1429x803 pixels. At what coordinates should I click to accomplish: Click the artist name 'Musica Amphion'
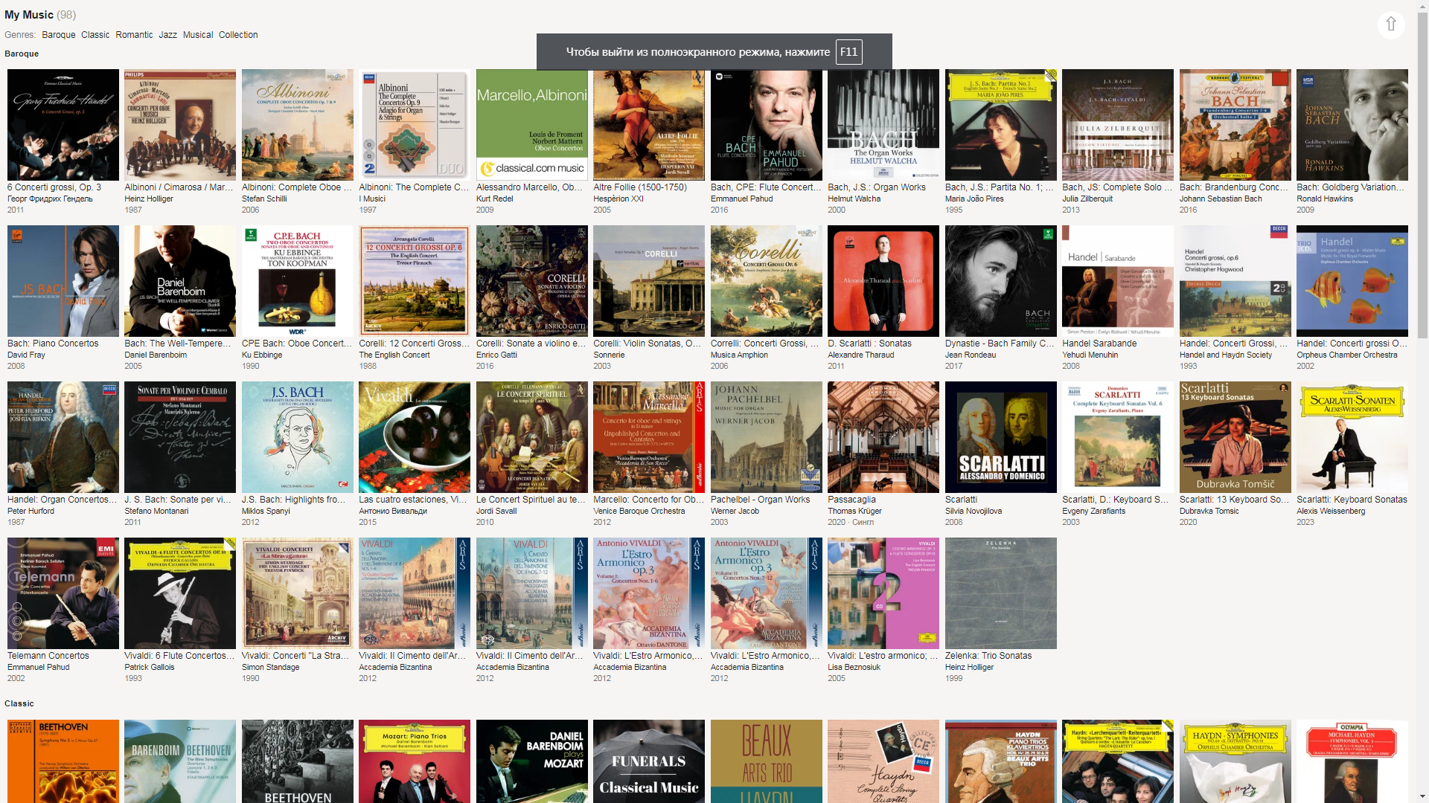(x=739, y=355)
